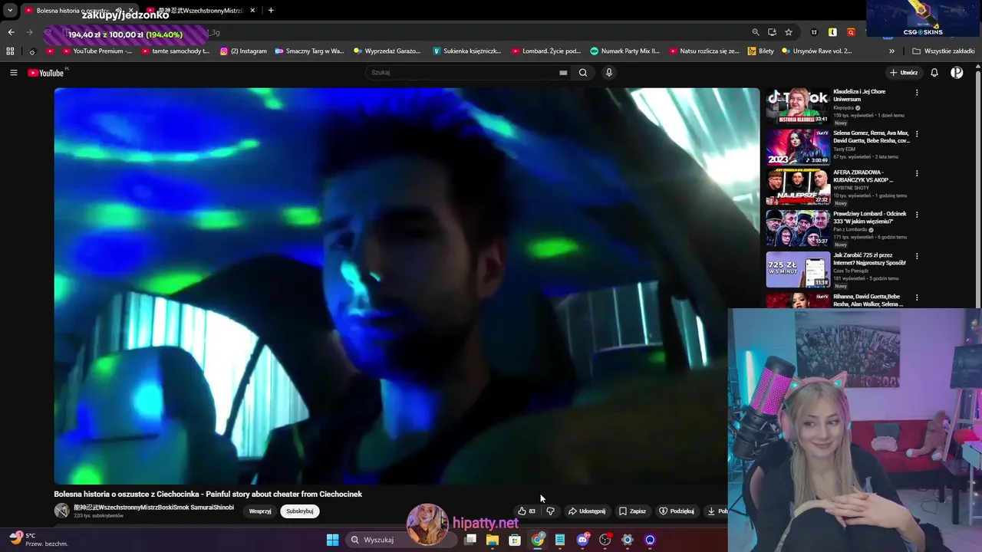The height and width of the screenshot is (552, 982).
Task: Open the Selena Gomez, Rema, Ava Max mix thumbnail
Action: tap(798, 147)
